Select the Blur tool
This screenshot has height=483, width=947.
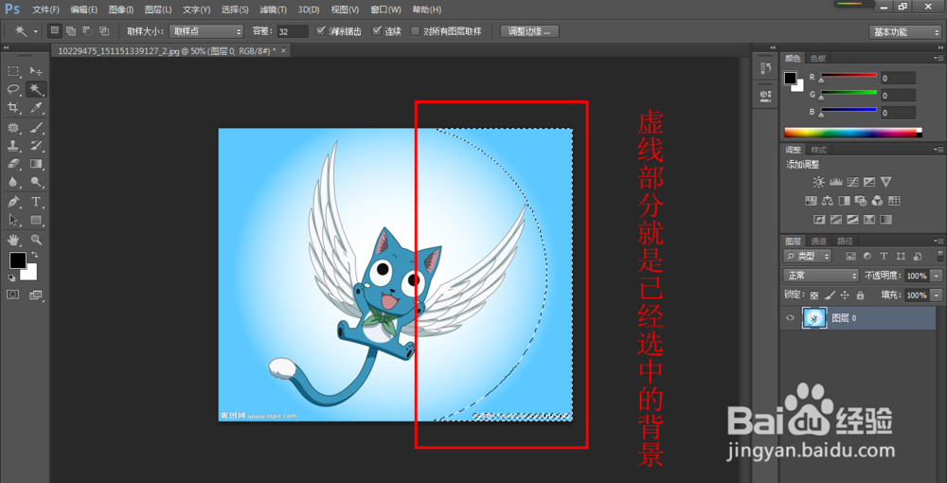click(x=13, y=182)
